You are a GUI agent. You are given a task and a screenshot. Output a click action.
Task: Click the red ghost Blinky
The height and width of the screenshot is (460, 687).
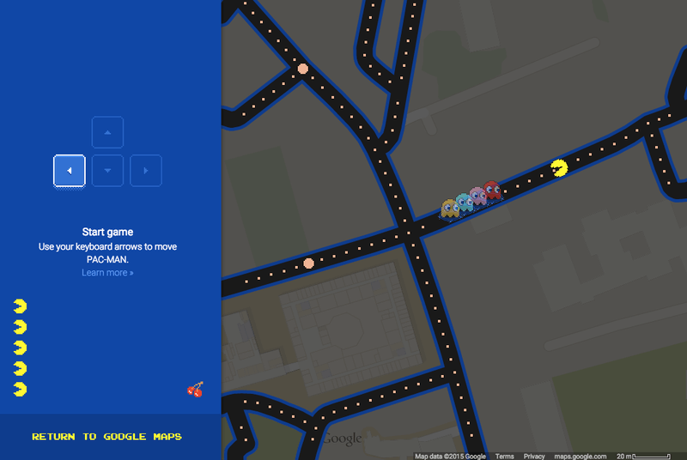pos(491,190)
